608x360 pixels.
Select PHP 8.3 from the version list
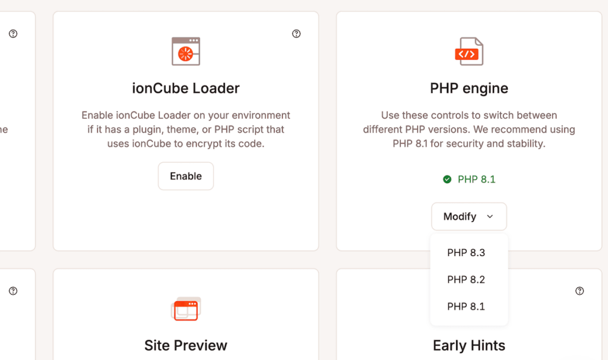[x=465, y=252]
